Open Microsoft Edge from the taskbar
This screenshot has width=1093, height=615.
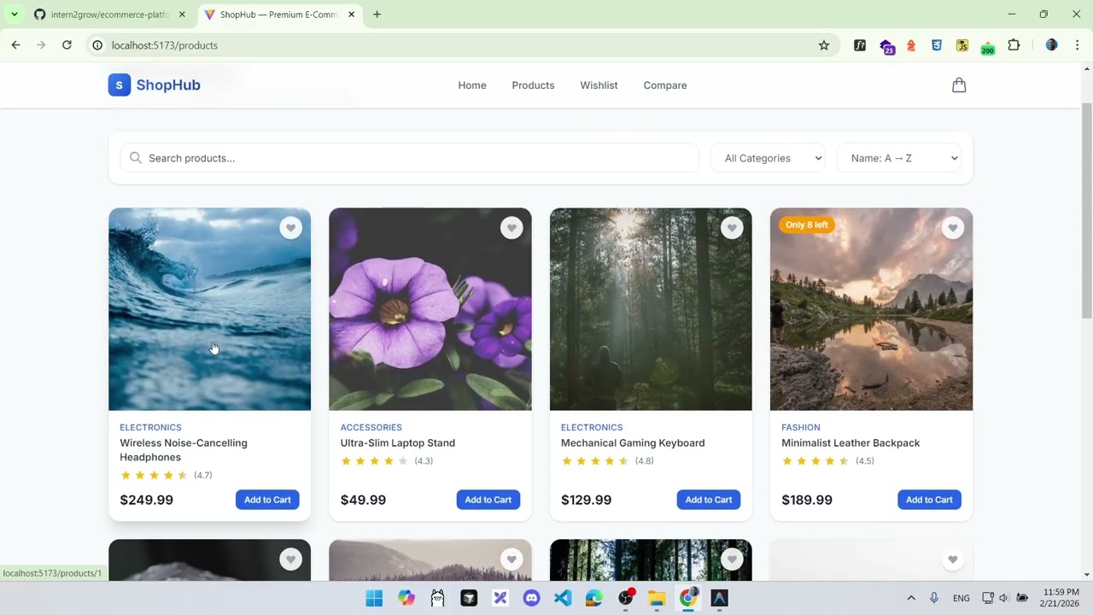pyautogui.click(x=594, y=599)
